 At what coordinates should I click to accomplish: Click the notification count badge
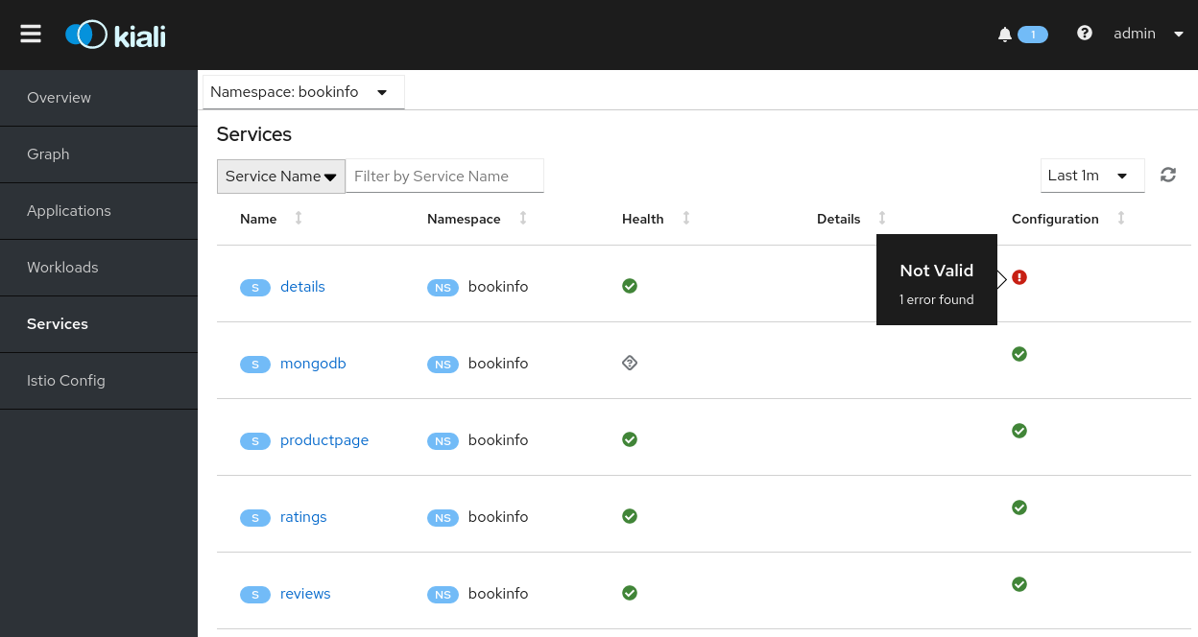pos(1033,35)
